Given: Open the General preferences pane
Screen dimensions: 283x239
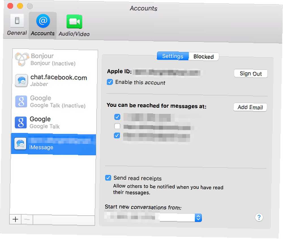Looking at the screenshot, I should coord(17,25).
